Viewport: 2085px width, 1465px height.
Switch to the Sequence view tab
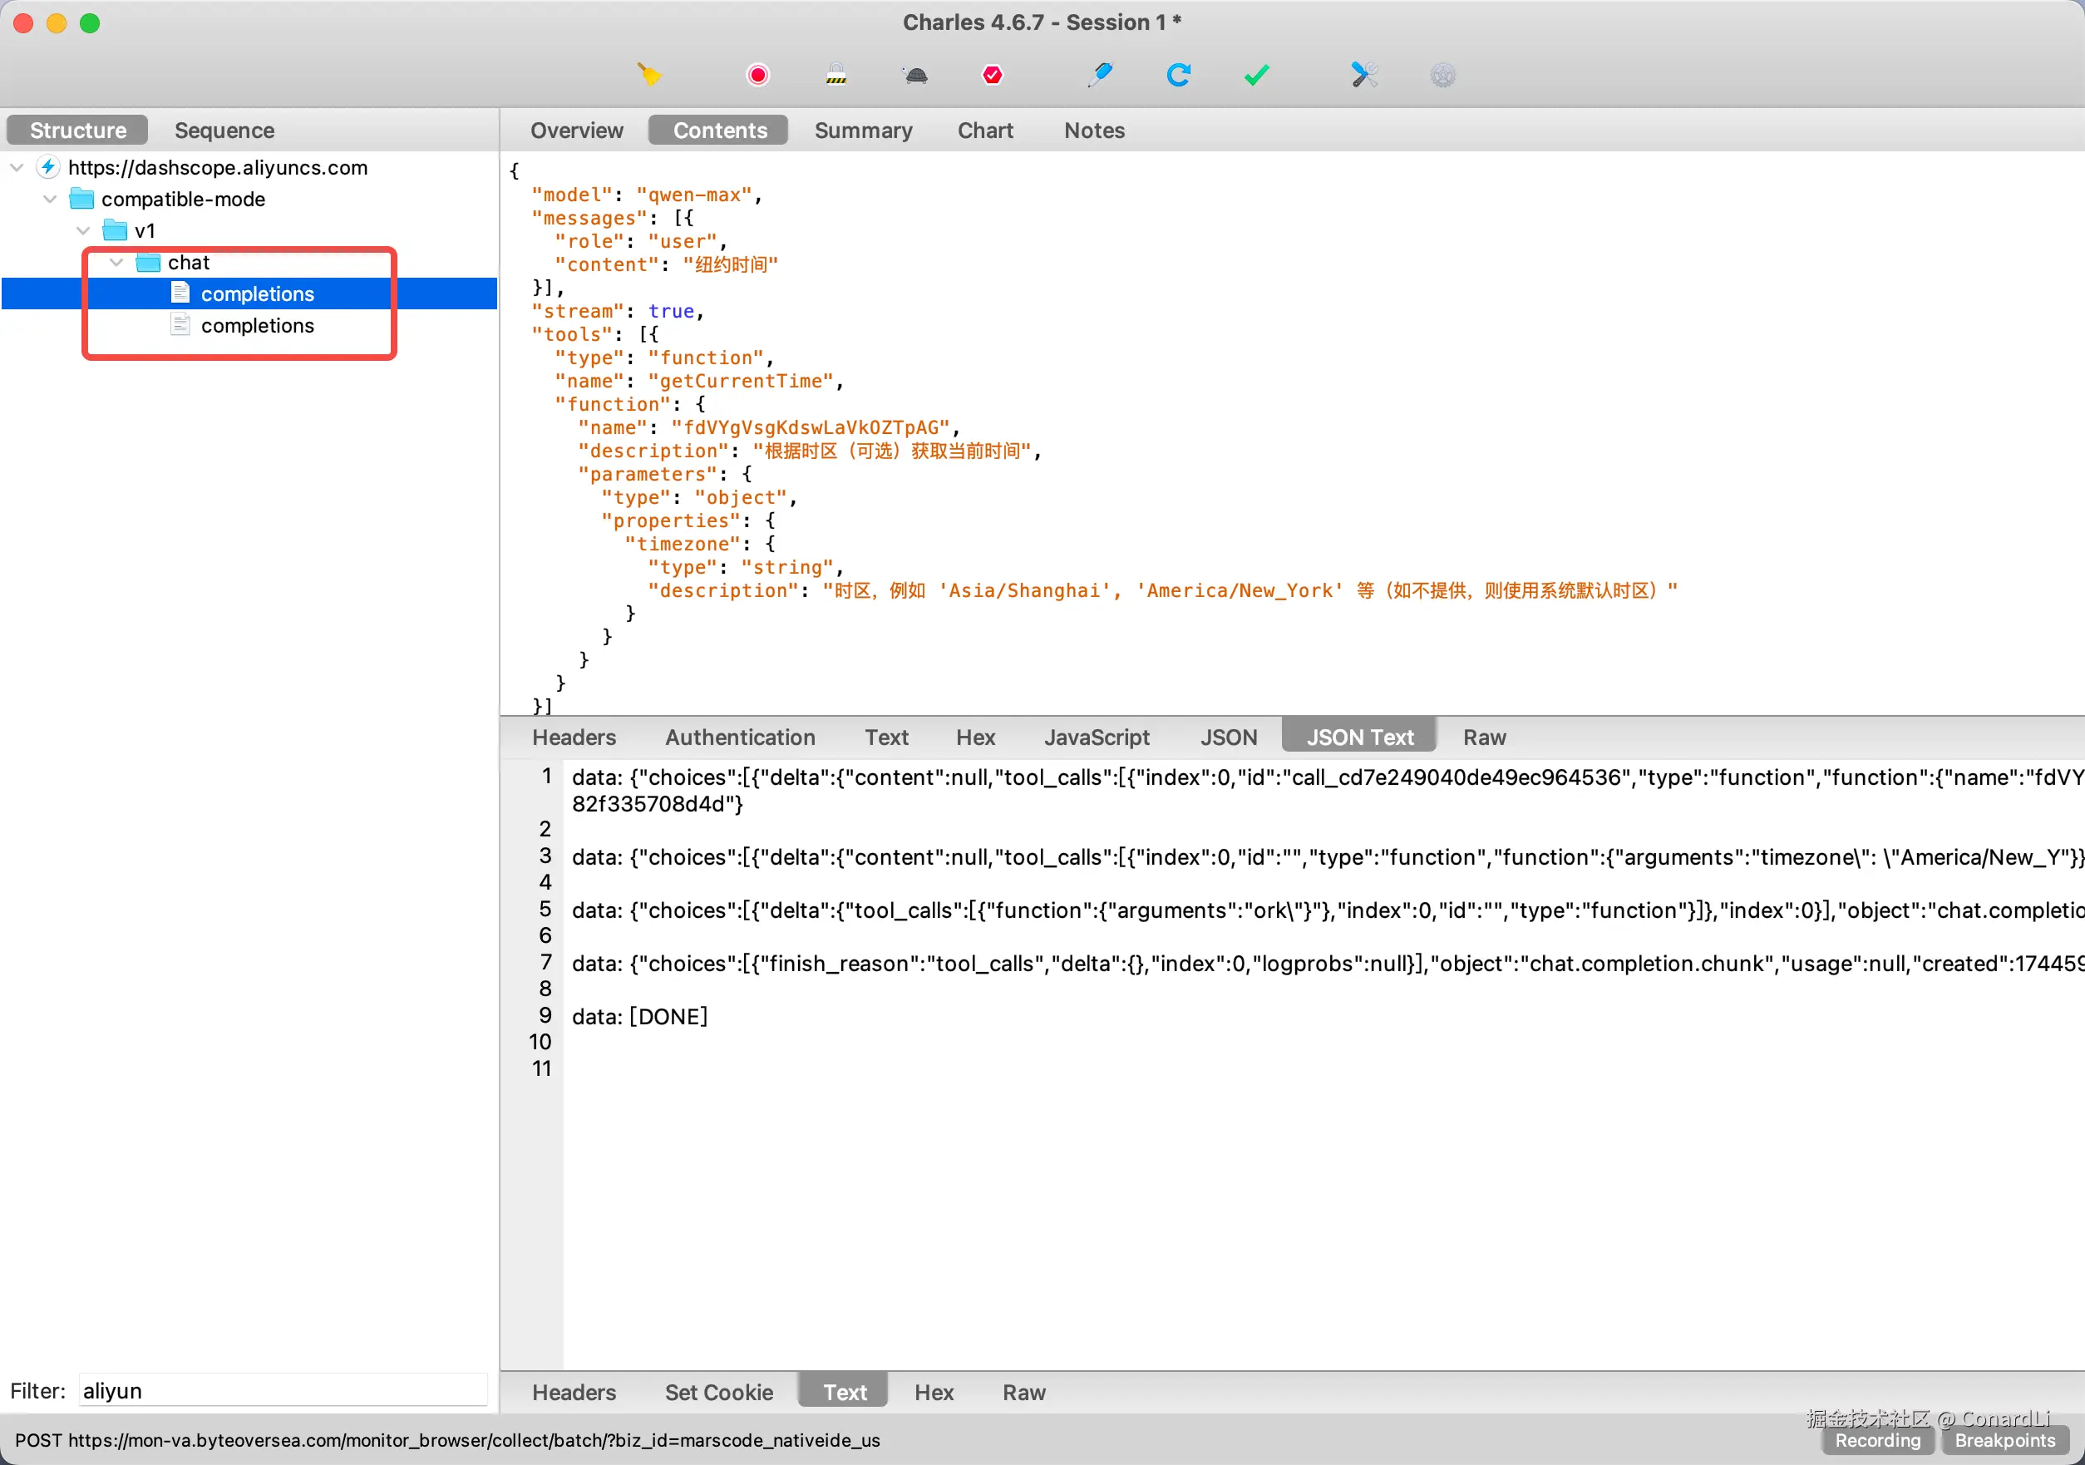[224, 131]
